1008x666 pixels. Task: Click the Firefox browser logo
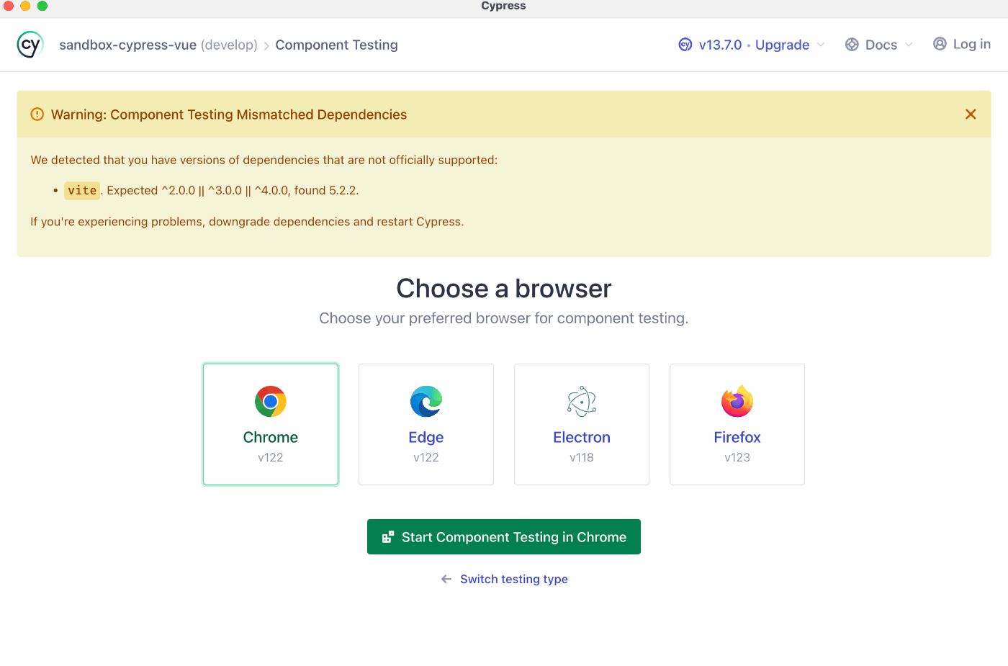pos(737,402)
